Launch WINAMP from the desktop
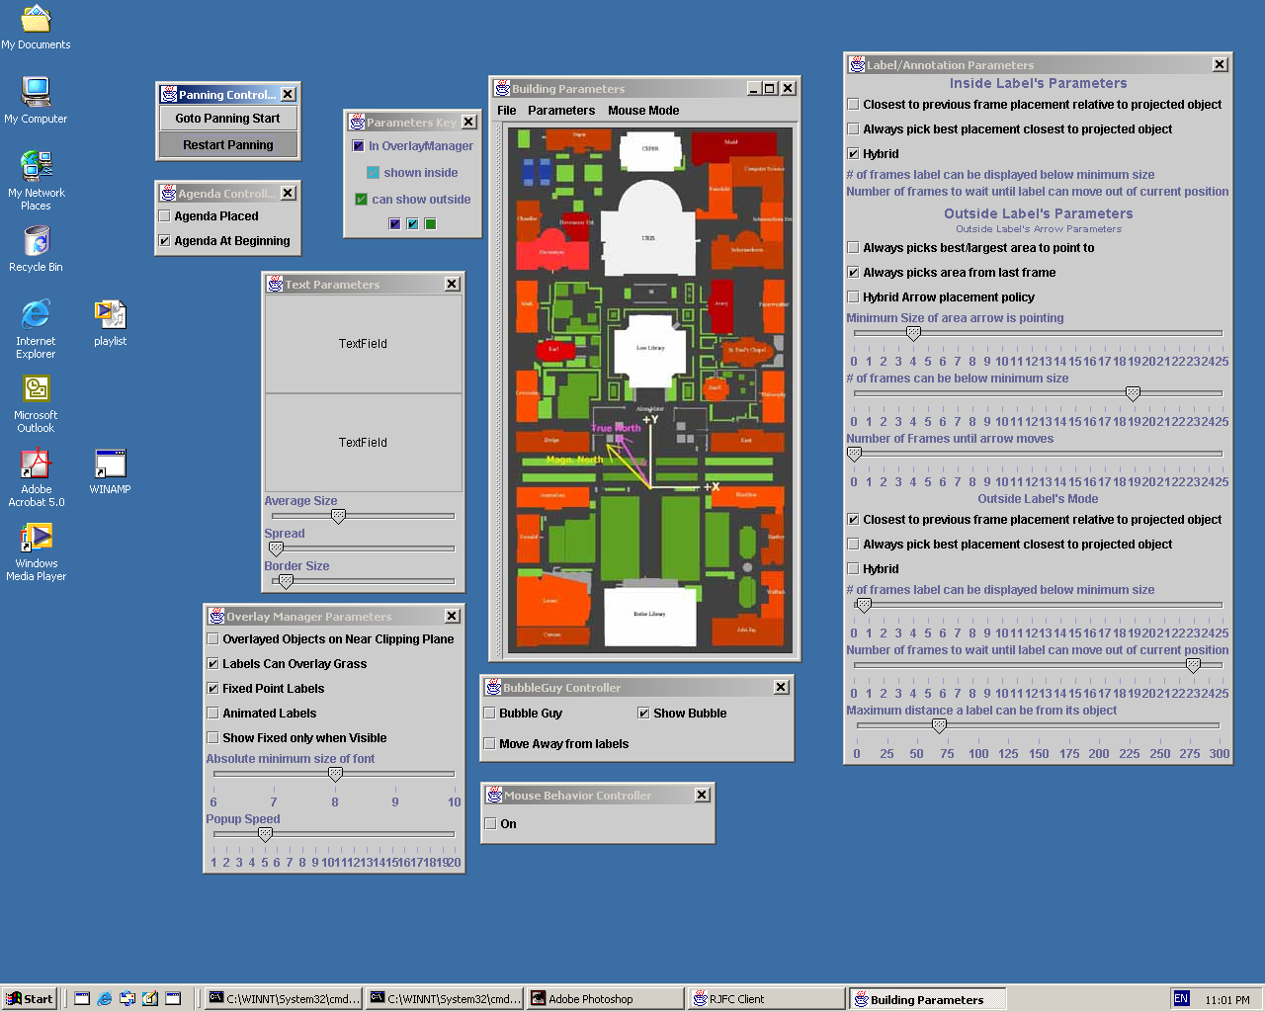Image resolution: width=1265 pixels, height=1012 pixels. coord(109,464)
